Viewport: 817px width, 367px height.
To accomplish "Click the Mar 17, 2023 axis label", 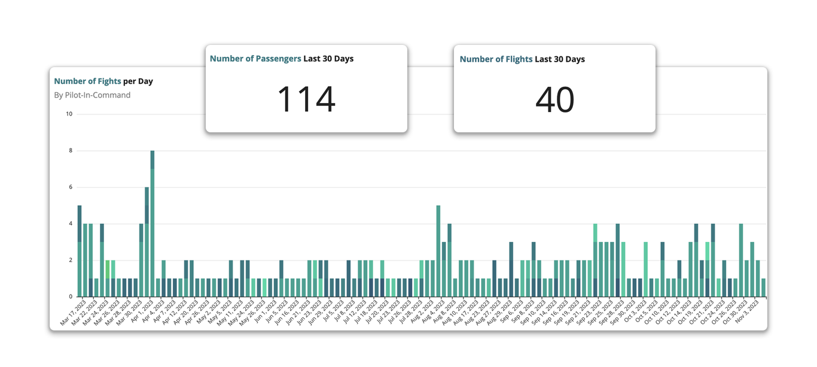I will pos(72,313).
